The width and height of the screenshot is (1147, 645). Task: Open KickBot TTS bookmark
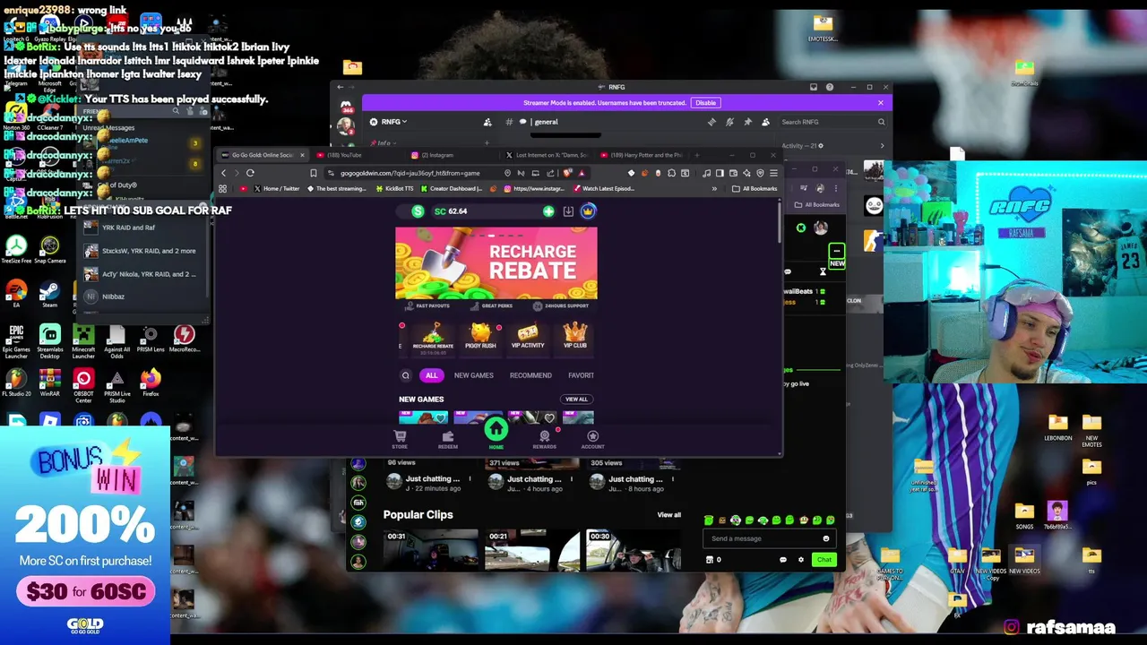394,189
